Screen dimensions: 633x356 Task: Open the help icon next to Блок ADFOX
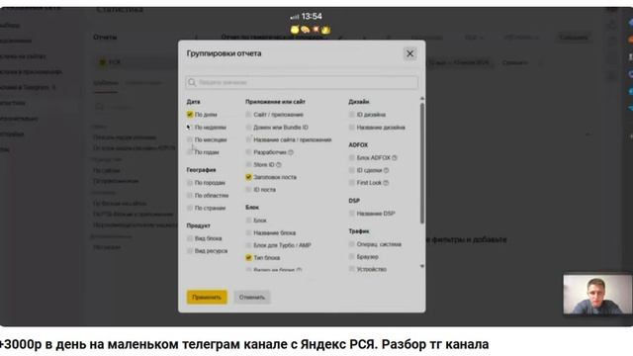395,158
